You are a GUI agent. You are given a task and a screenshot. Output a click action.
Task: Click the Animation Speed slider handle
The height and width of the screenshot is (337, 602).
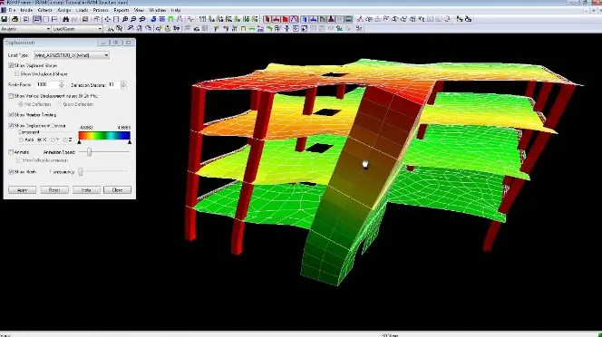tap(89, 152)
